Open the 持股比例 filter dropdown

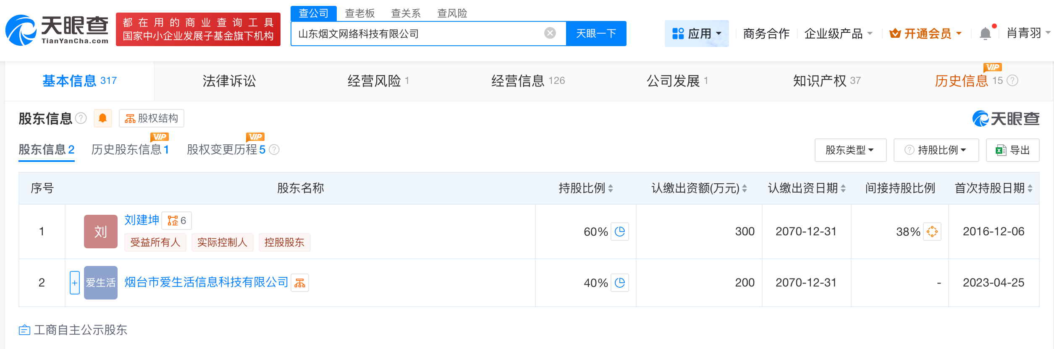click(936, 150)
